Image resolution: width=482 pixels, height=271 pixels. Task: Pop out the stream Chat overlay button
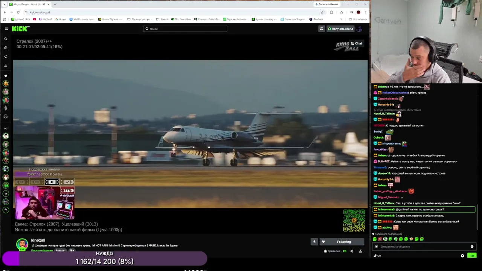(x=356, y=43)
